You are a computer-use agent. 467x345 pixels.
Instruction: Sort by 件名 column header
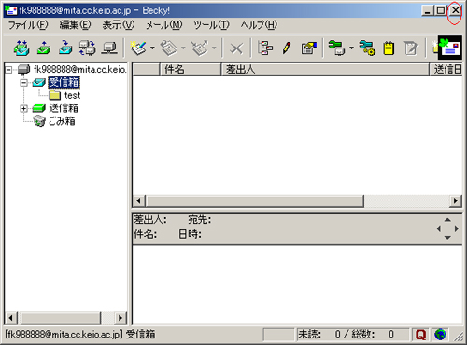point(191,69)
